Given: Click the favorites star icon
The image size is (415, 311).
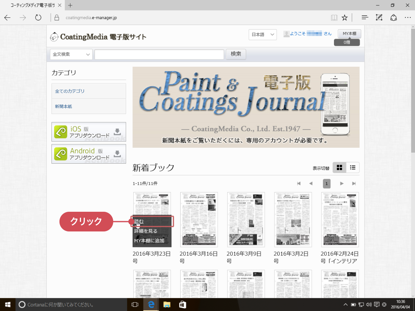Looking at the screenshot, I should [345, 17].
